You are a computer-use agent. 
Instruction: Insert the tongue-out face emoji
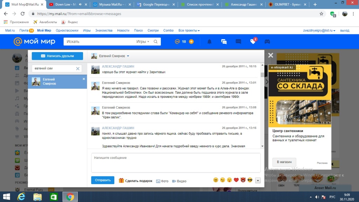pos(229,180)
